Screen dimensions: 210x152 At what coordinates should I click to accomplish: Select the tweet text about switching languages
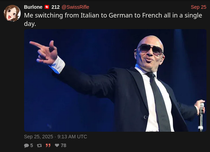coord(113,19)
